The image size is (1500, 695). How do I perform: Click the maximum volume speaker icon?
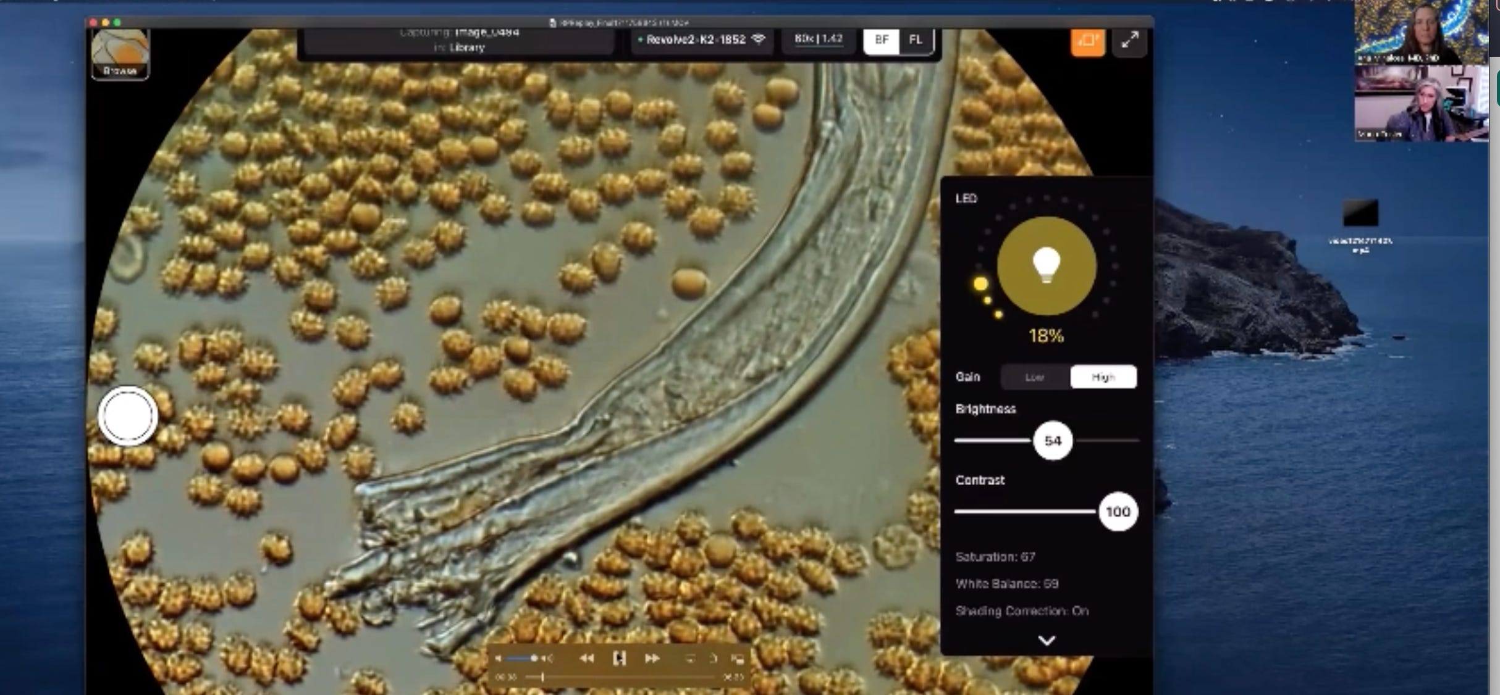coord(547,659)
